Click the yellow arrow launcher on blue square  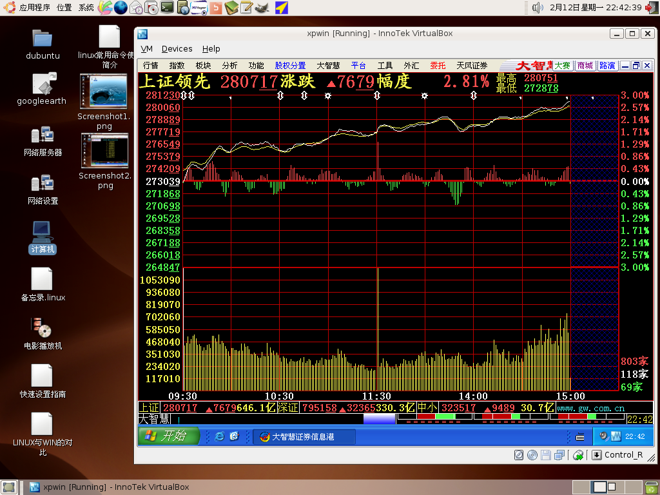[281, 7]
